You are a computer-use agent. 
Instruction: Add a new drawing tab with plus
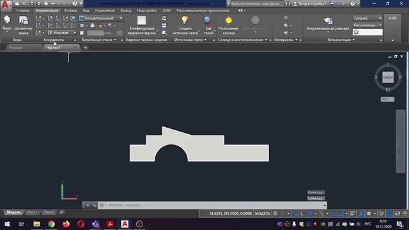pos(85,48)
